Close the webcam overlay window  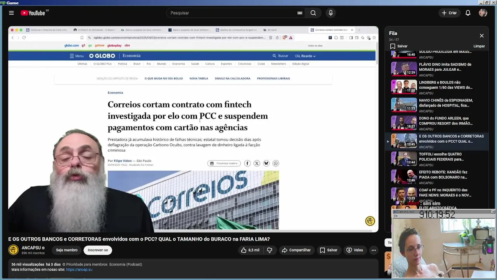coord(493,212)
